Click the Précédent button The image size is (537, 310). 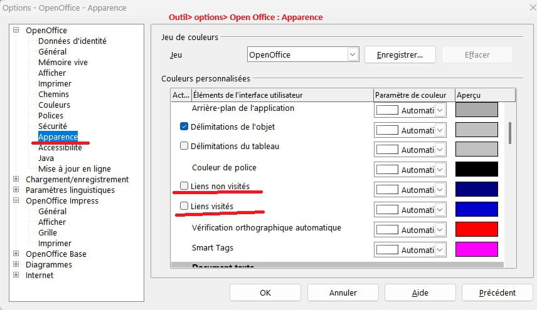pos(497,292)
